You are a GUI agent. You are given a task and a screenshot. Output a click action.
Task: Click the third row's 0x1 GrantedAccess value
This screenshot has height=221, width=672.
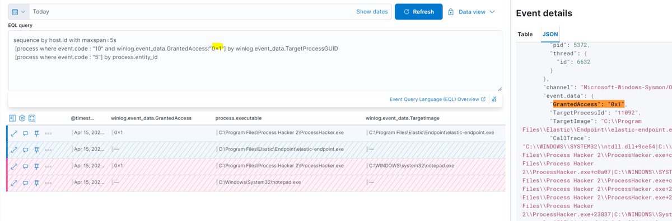click(118, 166)
